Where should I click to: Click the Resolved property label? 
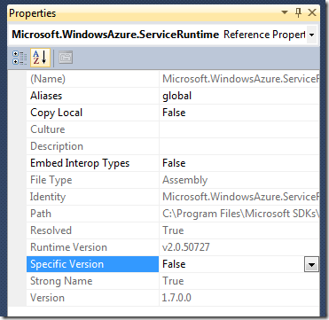[51, 230]
